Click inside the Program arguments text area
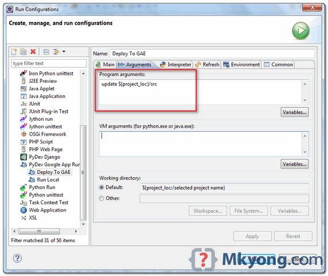This screenshot has height=276, width=328. click(200, 92)
